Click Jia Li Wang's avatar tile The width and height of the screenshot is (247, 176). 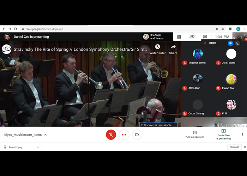coord(231,54)
